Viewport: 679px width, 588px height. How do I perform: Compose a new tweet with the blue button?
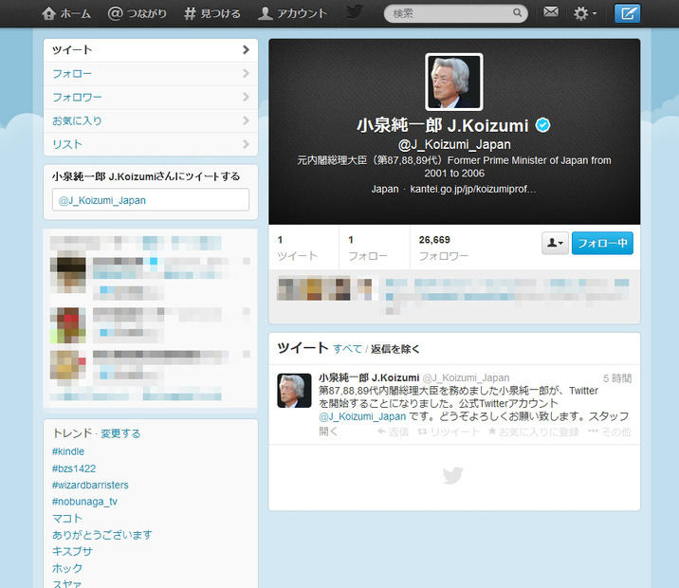[627, 13]
